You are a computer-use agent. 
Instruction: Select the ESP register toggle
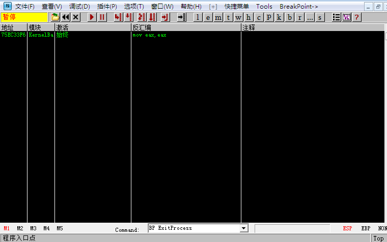tap(347, 229)
